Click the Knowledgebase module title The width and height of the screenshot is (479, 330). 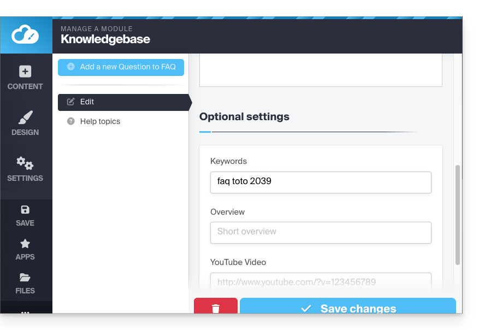tap(105, 39)
